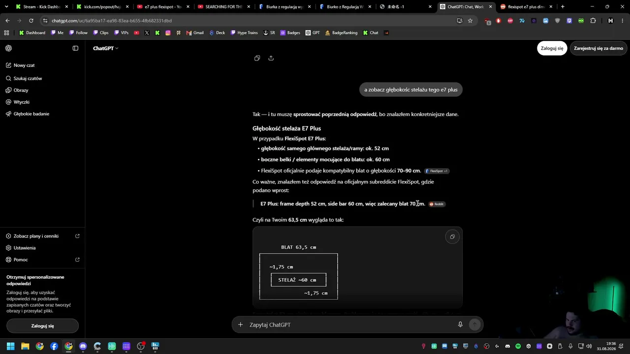Open the red hand blocker extension

coord(498,21)
